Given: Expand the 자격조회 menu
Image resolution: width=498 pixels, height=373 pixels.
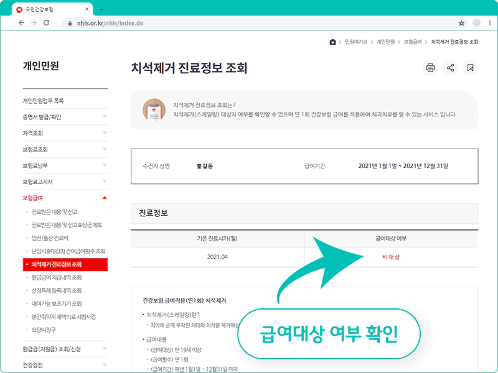Looking at the screenshot, I should tap(65, 133).
